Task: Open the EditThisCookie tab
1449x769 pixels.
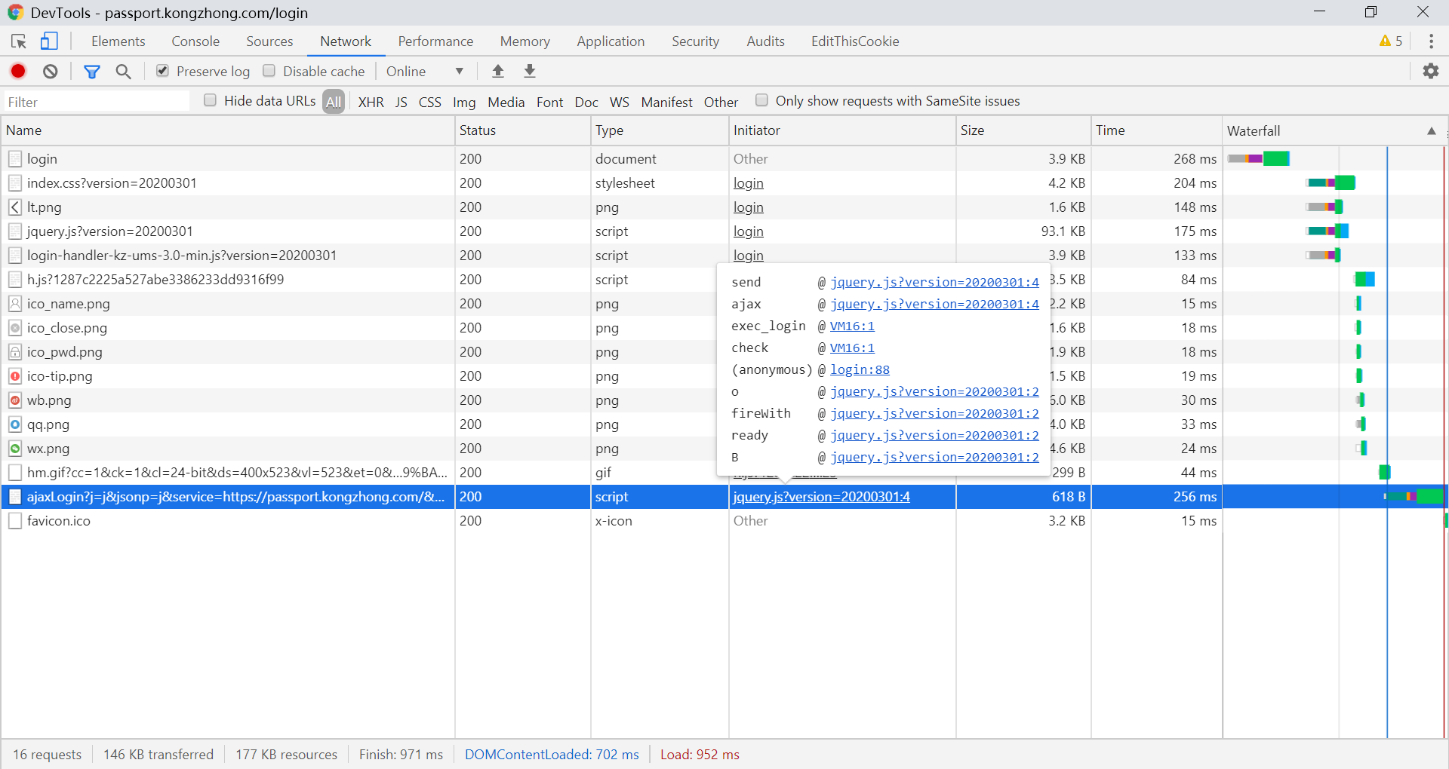Action: [x=855, y=41]
